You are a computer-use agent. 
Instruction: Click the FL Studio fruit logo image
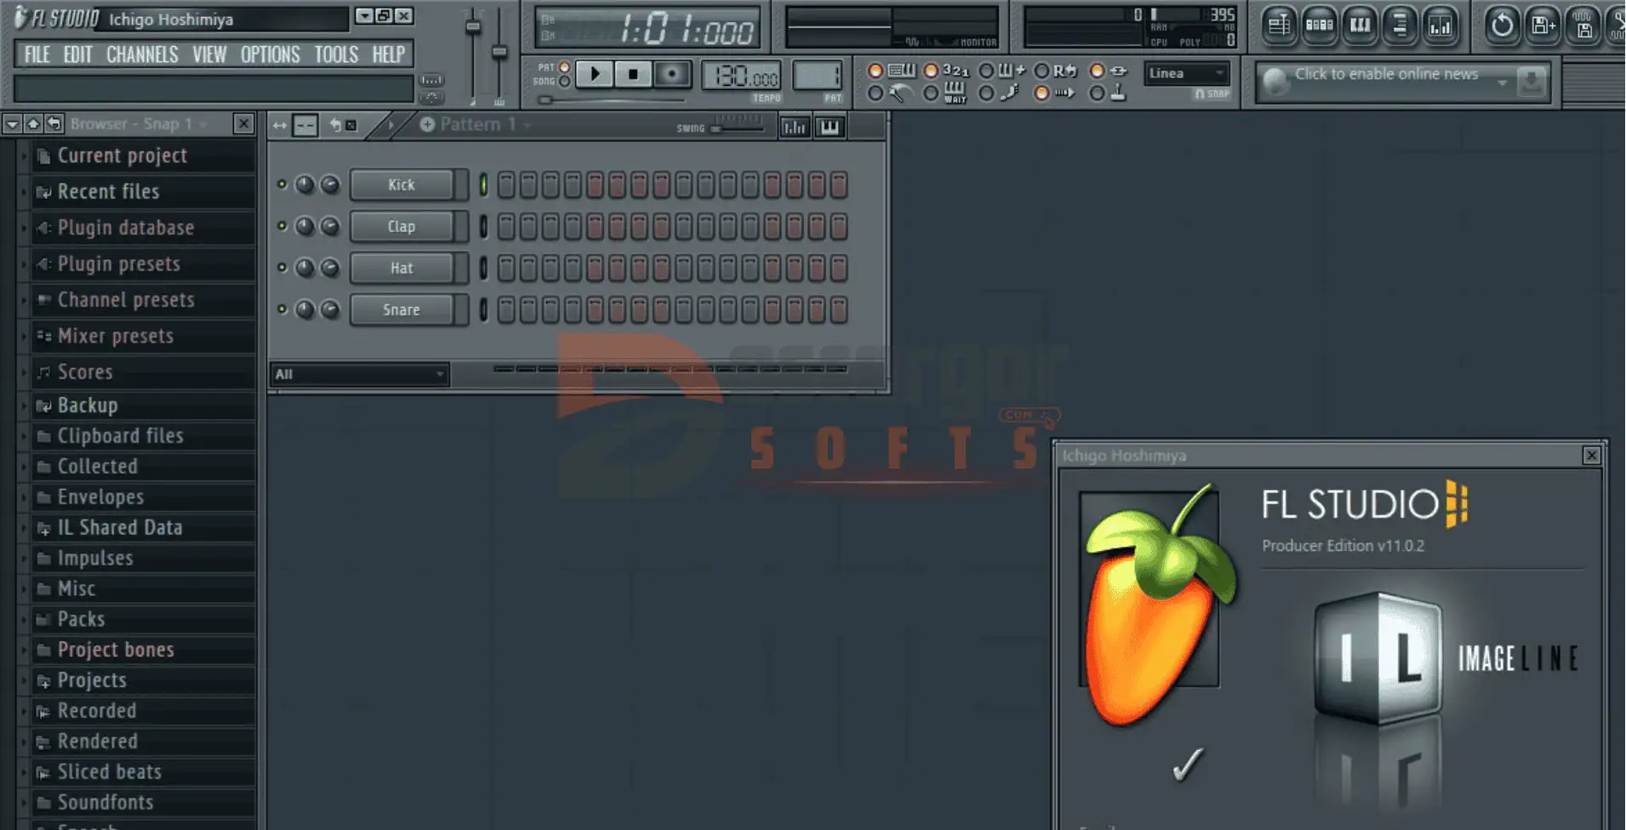click(1158, 605)
